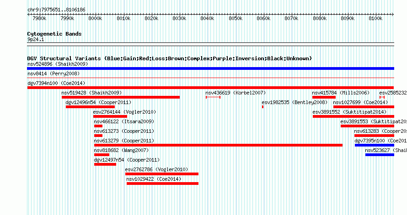Open the nsv519428 (Shaikh2009) variant label
Viewport: 407px width, 215px height.
pyautogui.click(x=91, y=93)
